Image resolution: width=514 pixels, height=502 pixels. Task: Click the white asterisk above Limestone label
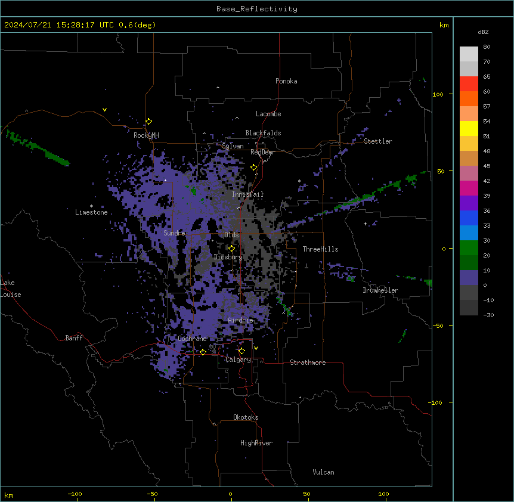[x=91, y=206]
